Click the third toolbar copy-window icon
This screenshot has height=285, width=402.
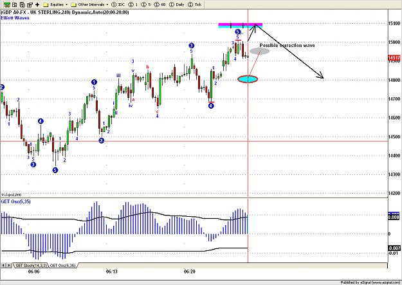click(23, 5)
